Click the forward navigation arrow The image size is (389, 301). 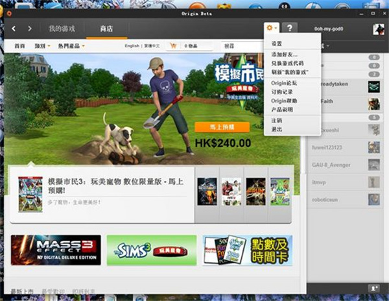30,29
